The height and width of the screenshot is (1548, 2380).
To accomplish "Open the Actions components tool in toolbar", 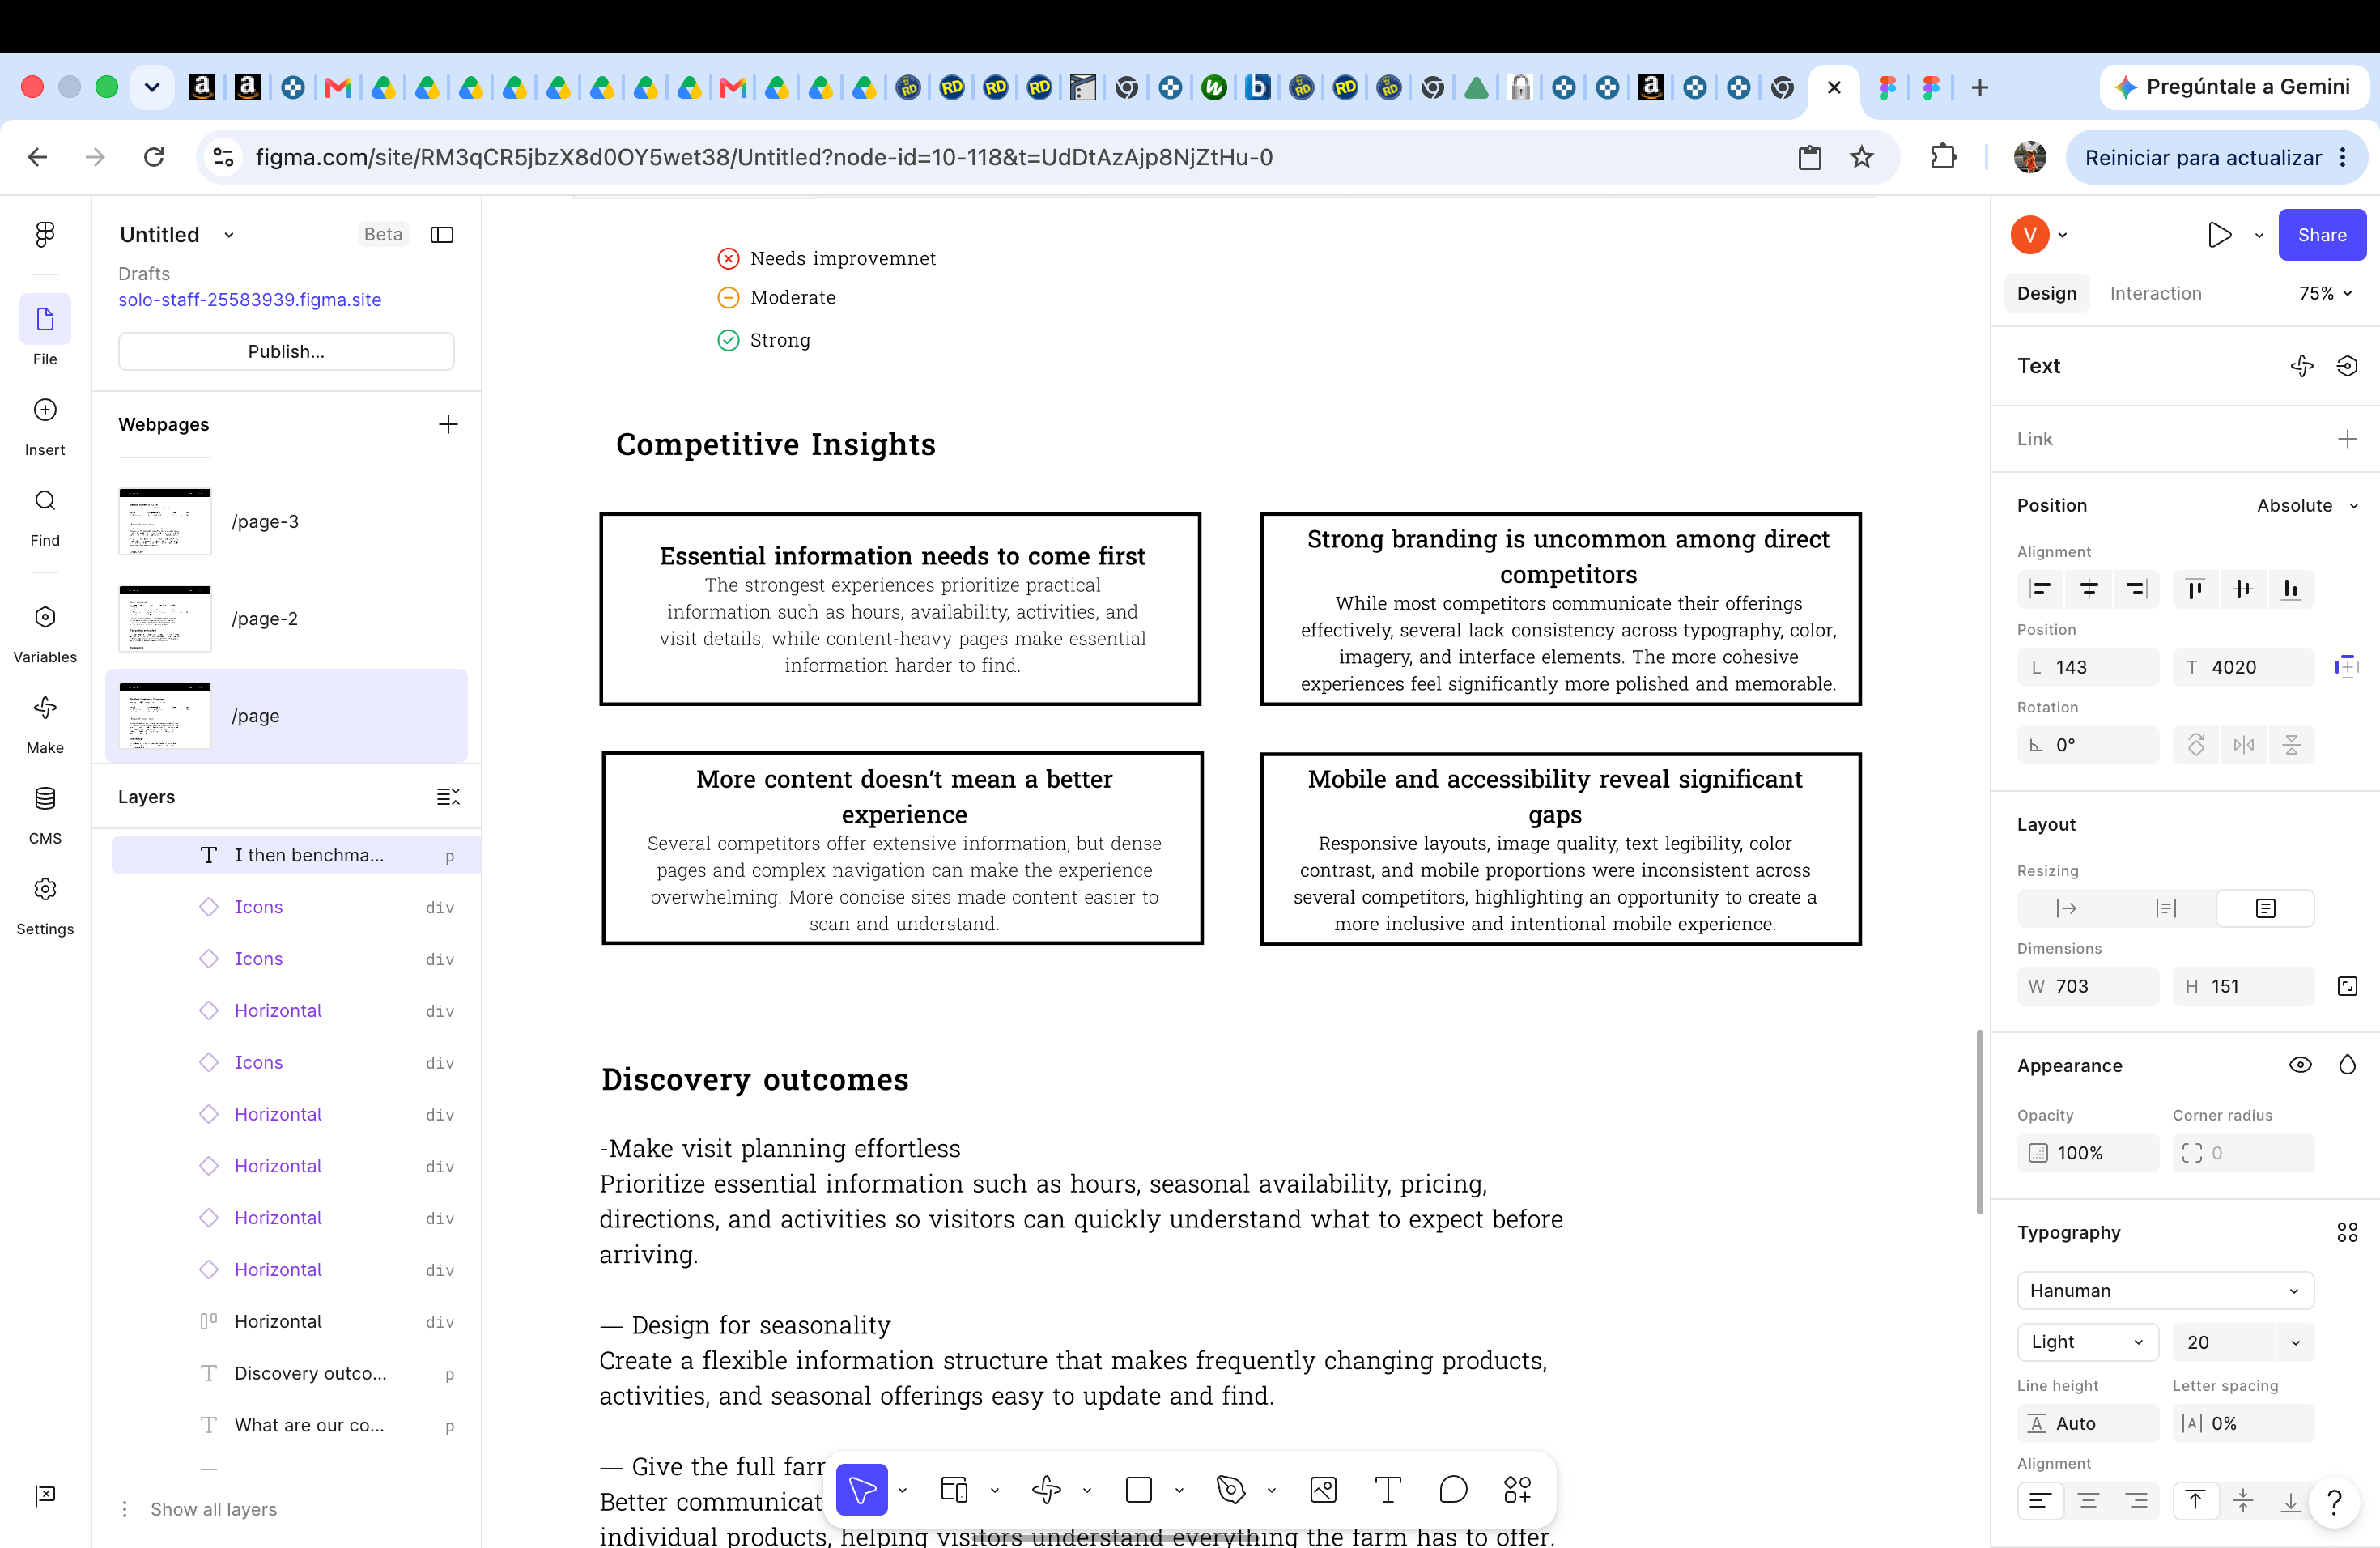I will pyautogui.click(x=1517, y=1490).
